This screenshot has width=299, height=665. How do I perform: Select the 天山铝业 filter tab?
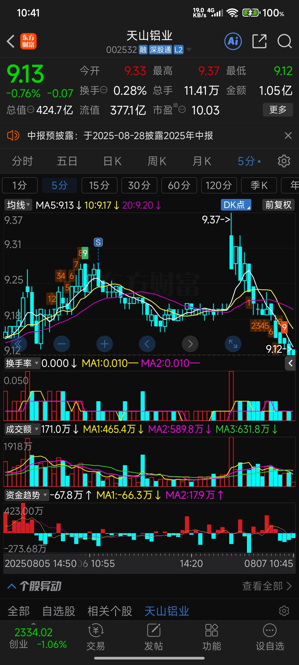click(x=167, y=611)
